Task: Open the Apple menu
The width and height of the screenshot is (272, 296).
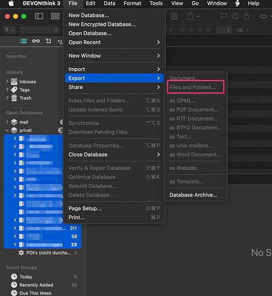Action: pos(11,4)
